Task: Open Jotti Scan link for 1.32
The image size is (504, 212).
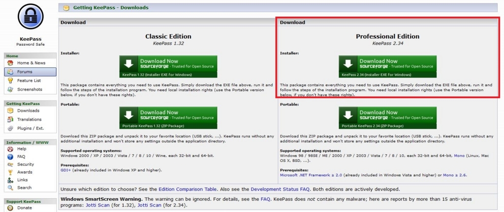Action: point(98,205)
